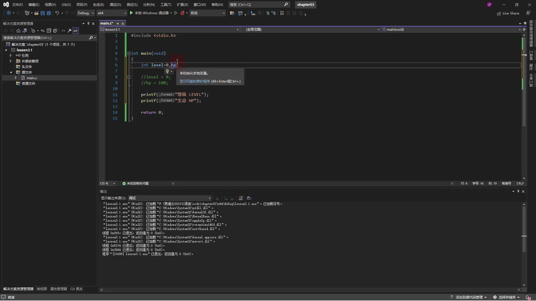Screen dimensions: 536x301
Task: Switch to the 属性管理器 tab
Action: pyautogui.click(x=58, y=289)
